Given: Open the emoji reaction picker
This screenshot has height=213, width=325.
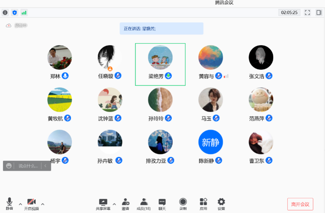Looking at the screenshot, I should tap(9, 166).
